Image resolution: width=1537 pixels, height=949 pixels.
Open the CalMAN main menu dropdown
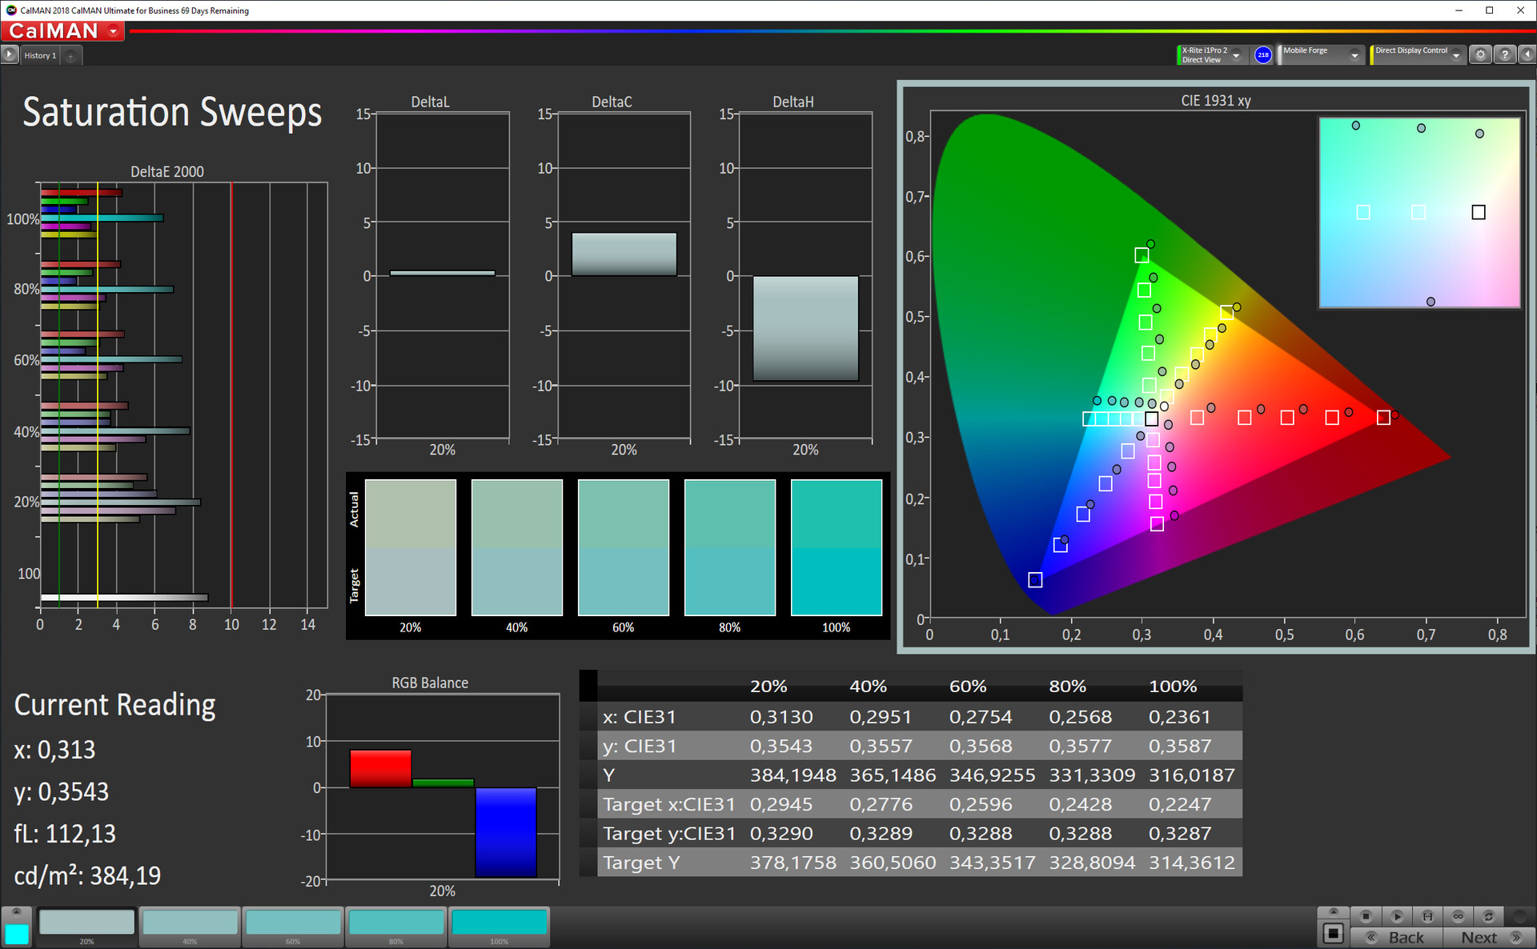click(x=114, y=31)
